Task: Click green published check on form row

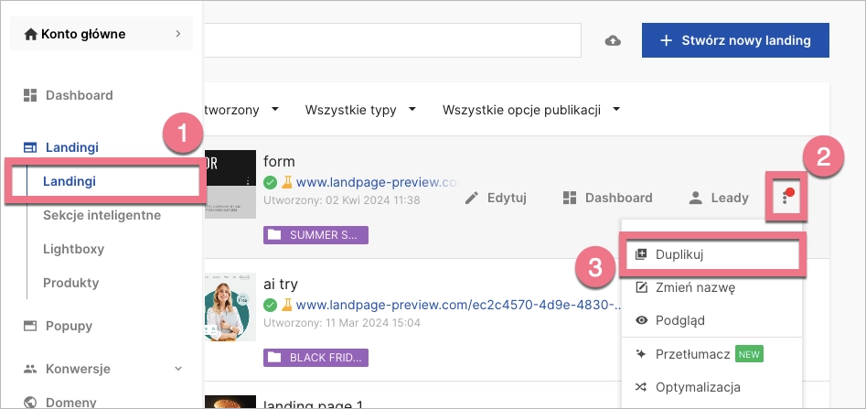Action: [270, 182]
